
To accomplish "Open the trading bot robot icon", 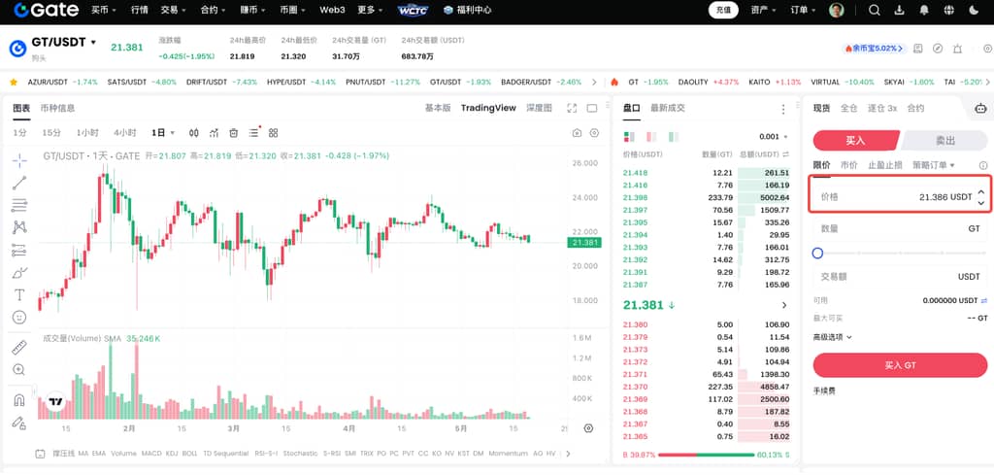I will coord(979,108).
